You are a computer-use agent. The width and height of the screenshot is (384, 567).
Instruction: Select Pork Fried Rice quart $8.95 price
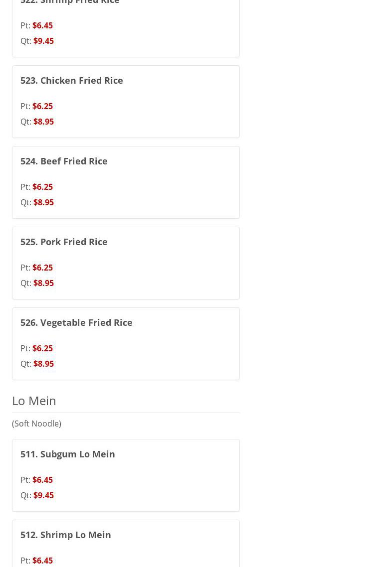coord(43,283)
